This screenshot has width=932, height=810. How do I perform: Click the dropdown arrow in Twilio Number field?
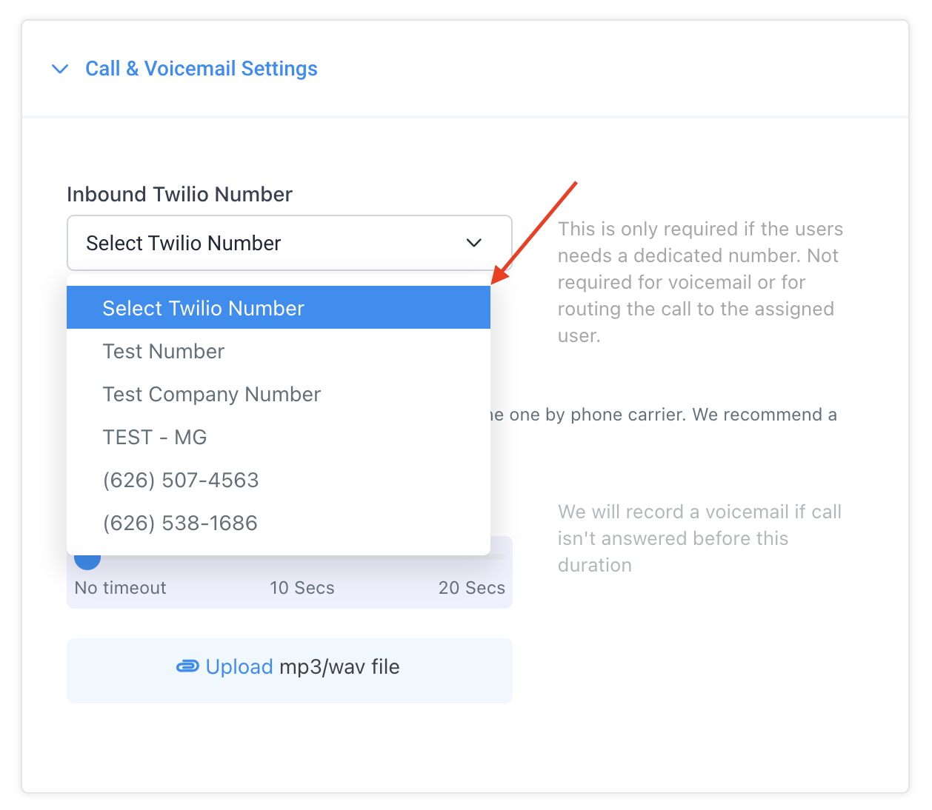click(x=474, y=243)
